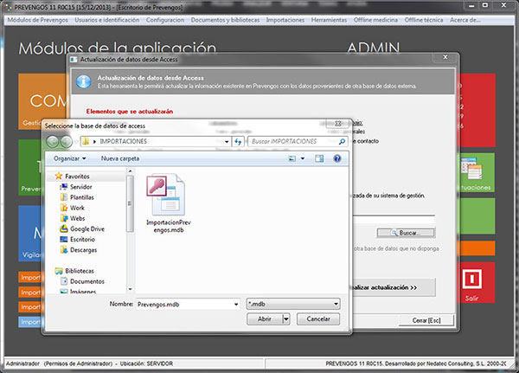Viewport: 519px width, 373px height.
Task: Open Documentos library
Action: [87, 281]
